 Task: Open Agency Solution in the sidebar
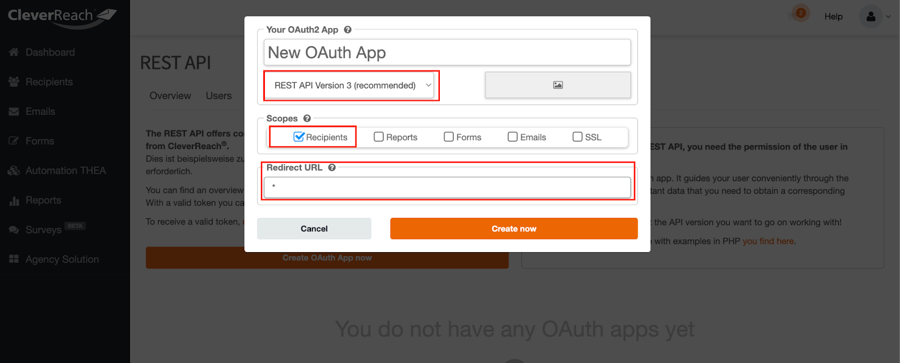(x=62, y=259)
